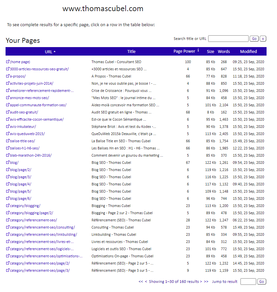Image resolution: width=277 pixels, height=292 pixels.
Task: Open external link icon beside blab-marathon-24h-2016/
Action: tap(8, 155)
